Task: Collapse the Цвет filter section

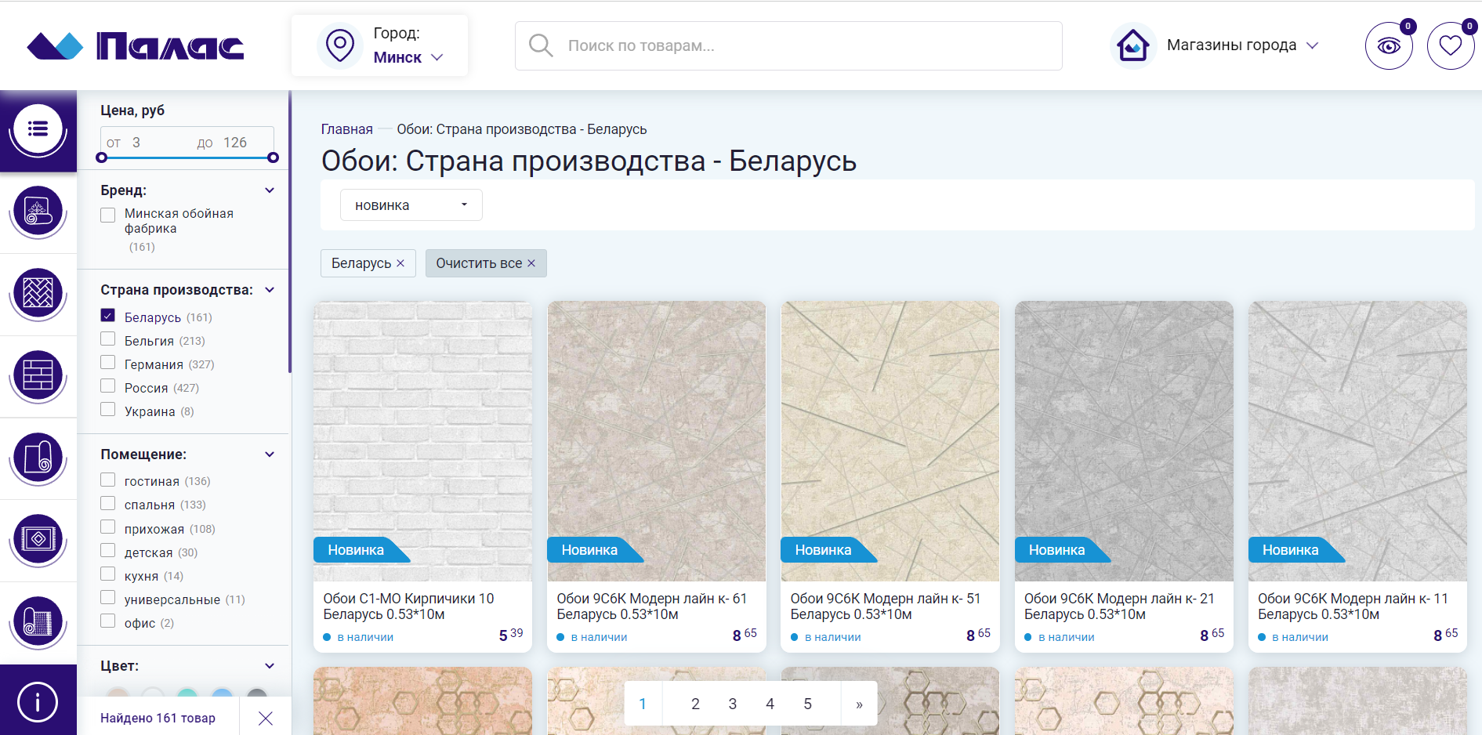Action: (x=270, y=666)
